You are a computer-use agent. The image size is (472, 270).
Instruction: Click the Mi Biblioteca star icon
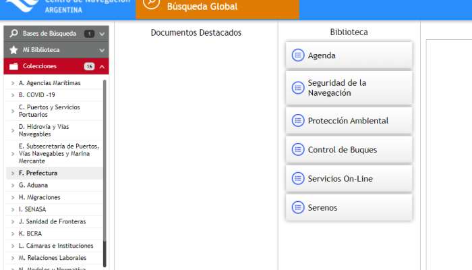tap(13, 50)
